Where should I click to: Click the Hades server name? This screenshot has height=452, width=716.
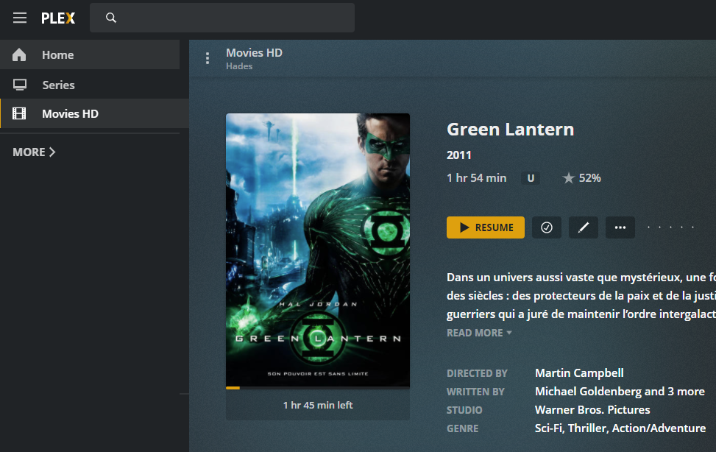[x=239, y=66]
